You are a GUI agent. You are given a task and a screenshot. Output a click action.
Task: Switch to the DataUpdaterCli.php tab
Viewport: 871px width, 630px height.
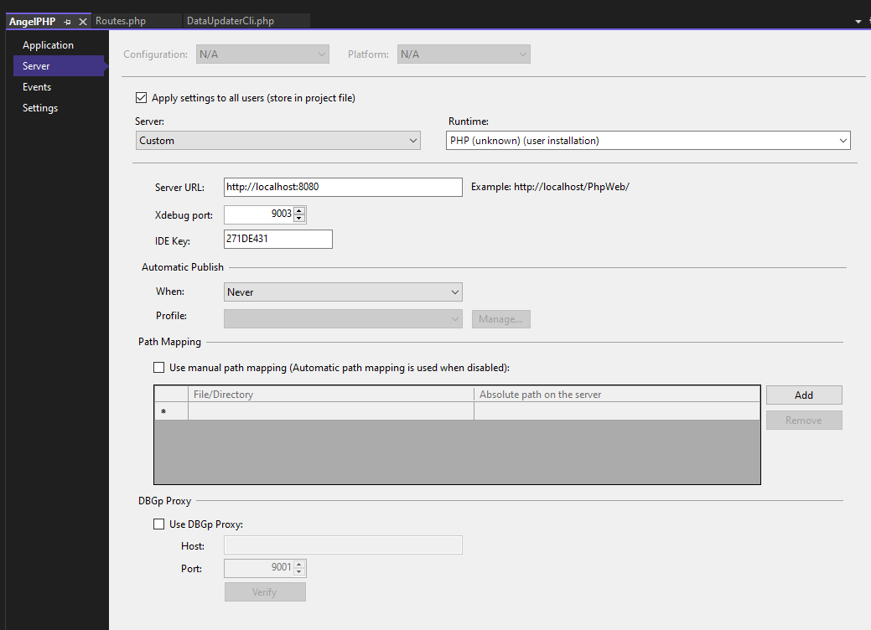click(x=231, y=21)
